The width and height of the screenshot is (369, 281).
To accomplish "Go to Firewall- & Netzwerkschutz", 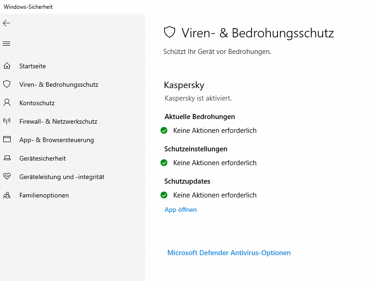I will pos(58,121).
